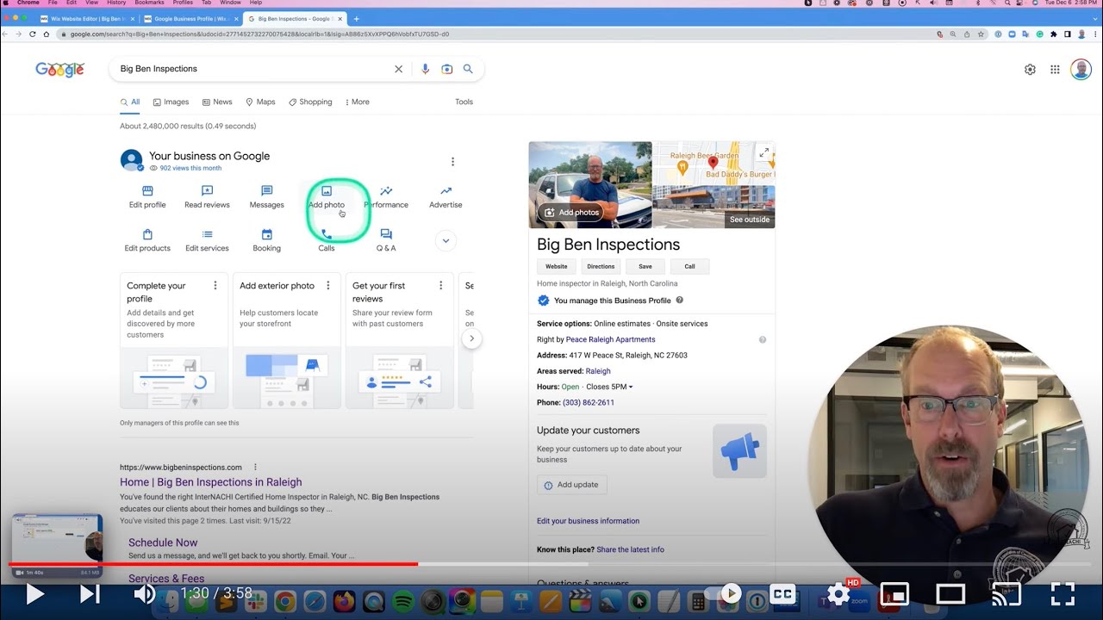
Task: Clear the Google search box
Action: point(398,69)
